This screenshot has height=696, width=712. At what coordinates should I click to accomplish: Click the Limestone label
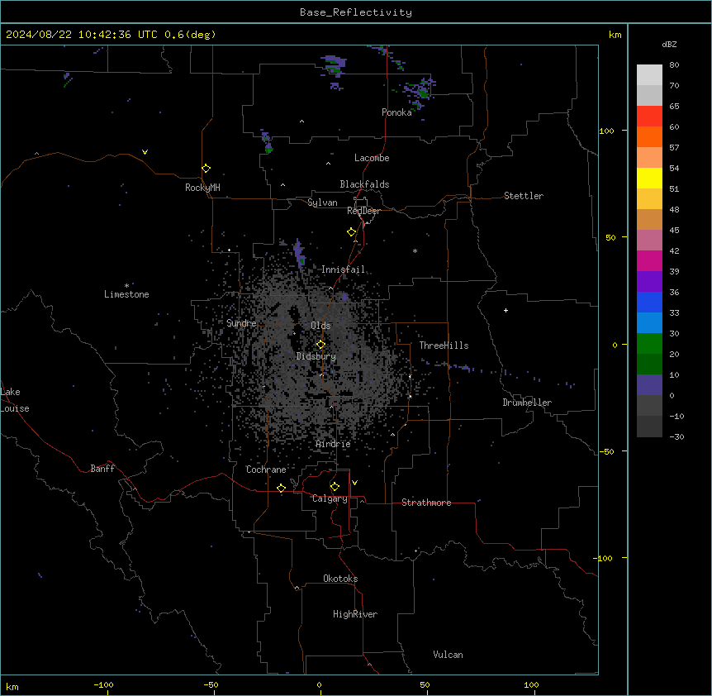point(126,294)
